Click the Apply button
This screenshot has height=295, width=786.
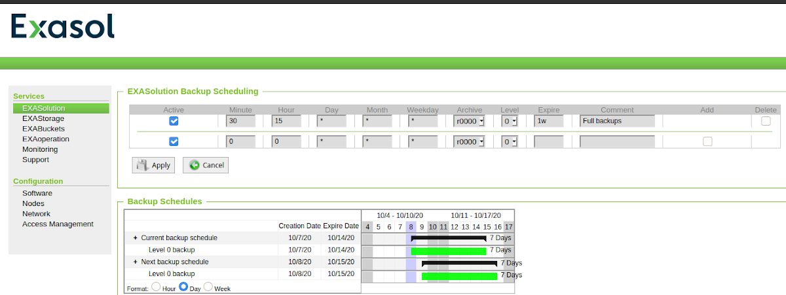pos(153,165)
